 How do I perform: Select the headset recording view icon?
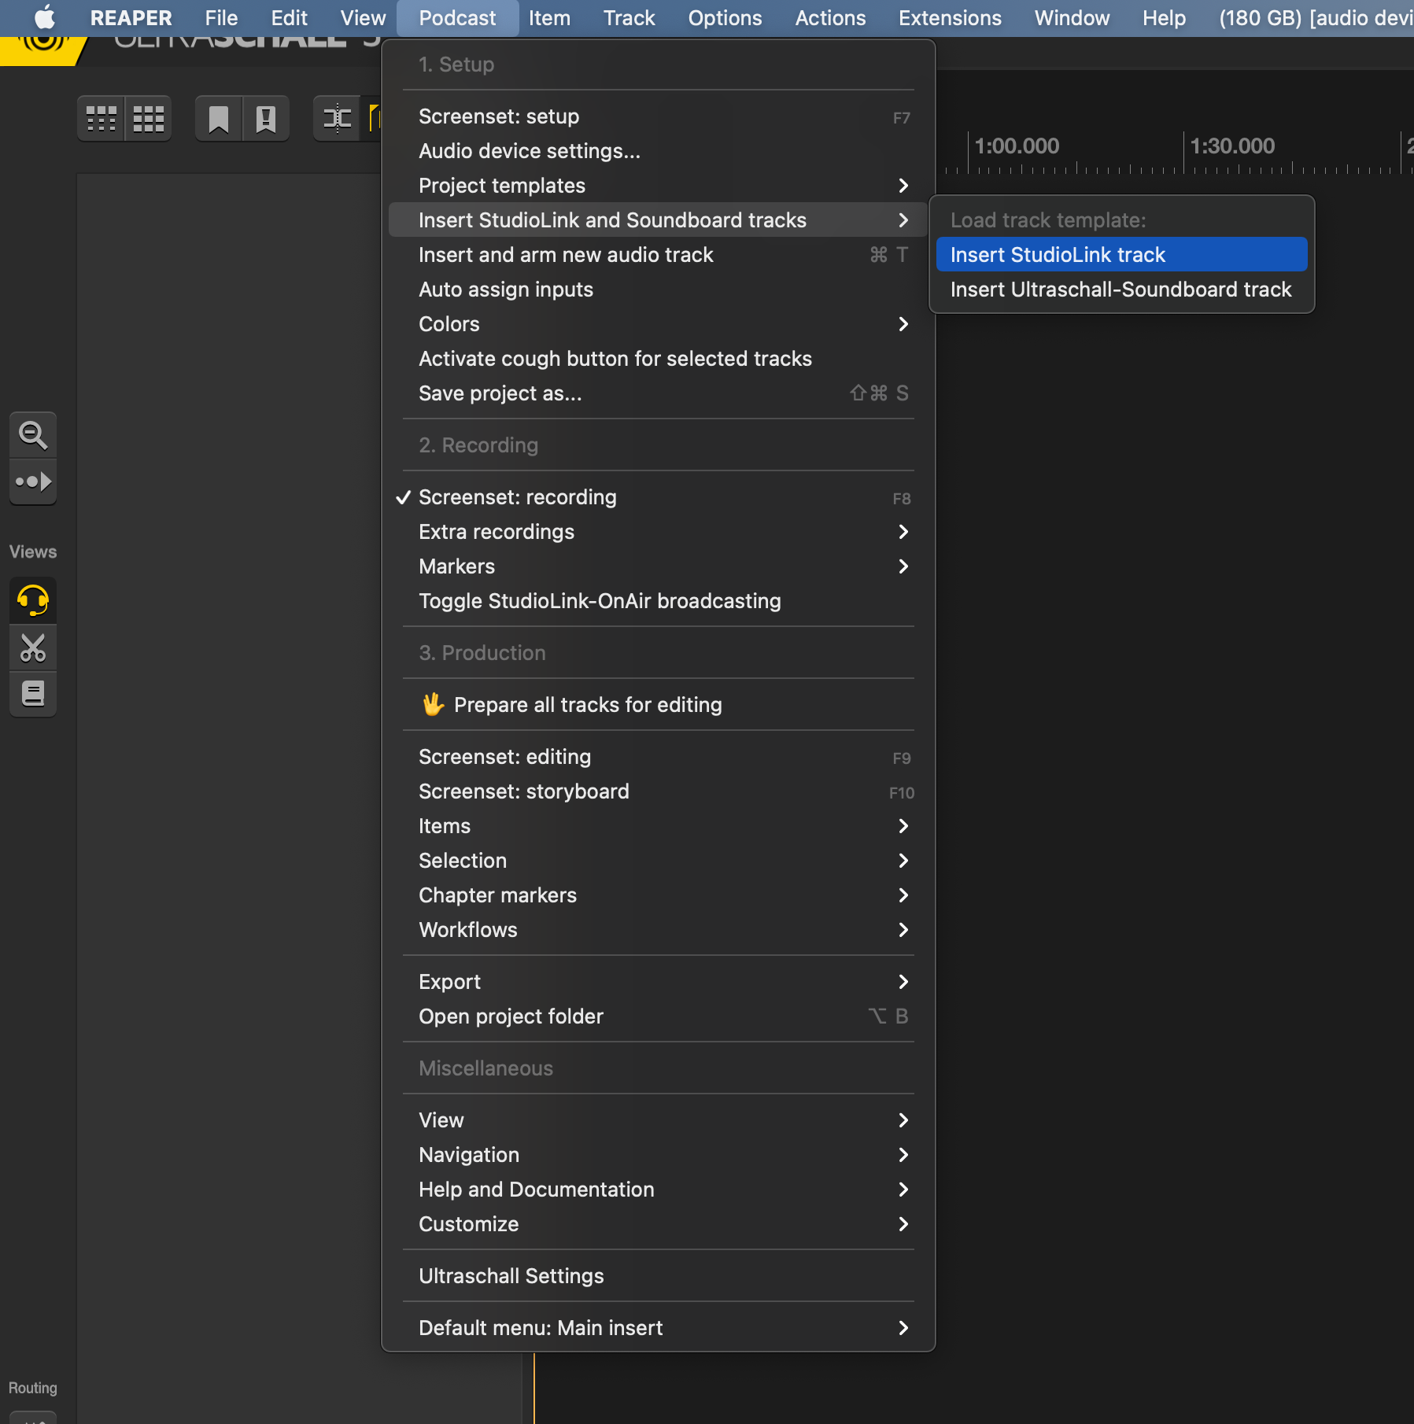(x=33, y=600)
